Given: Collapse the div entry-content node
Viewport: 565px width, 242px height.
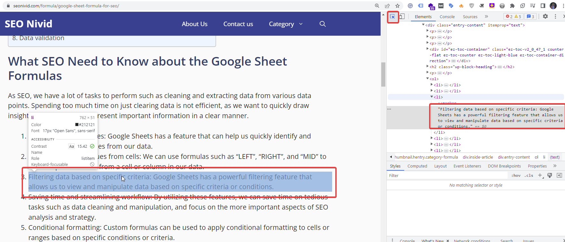Looking at the screenshot, I should coord(423,25).
